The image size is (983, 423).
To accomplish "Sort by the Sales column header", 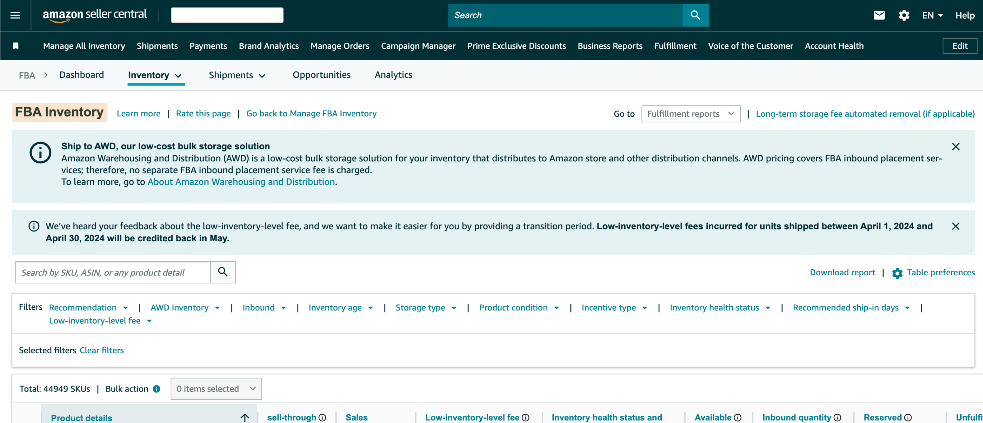I will (x=356, y=418).
